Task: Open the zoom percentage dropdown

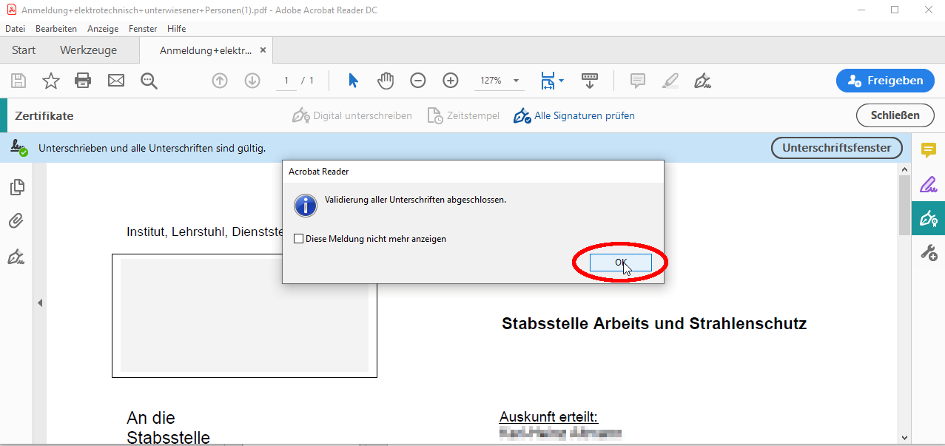Action: (x=516, y=81)
